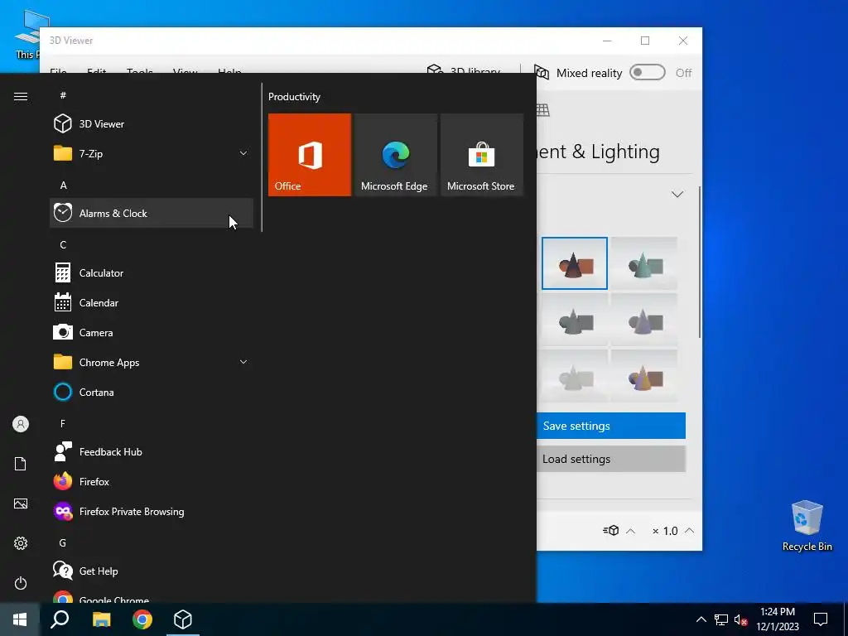This screenshot has height=636, width=848.
Task: Open the × 1.0 speed dropdown
Action: (x=672, y=531)
